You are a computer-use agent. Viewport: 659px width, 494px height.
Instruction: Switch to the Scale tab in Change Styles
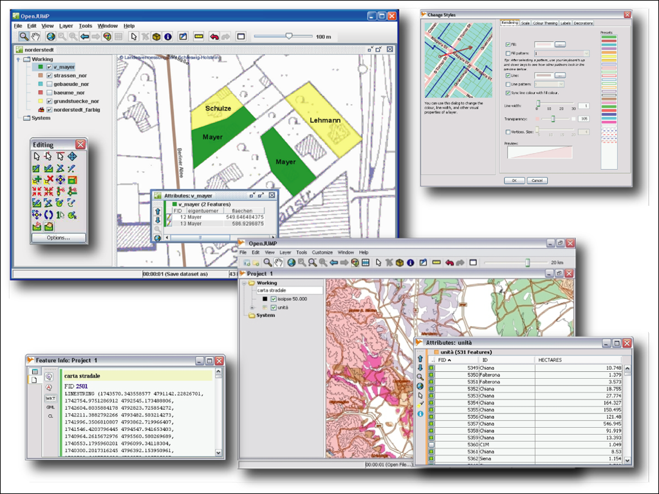525,23
